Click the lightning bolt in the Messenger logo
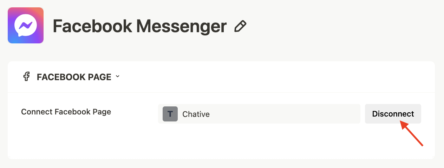This screenshot has height=168, width=444. point(26,25)
